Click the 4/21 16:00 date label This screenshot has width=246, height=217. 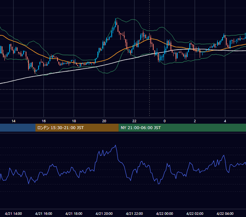tap(44, 213)
